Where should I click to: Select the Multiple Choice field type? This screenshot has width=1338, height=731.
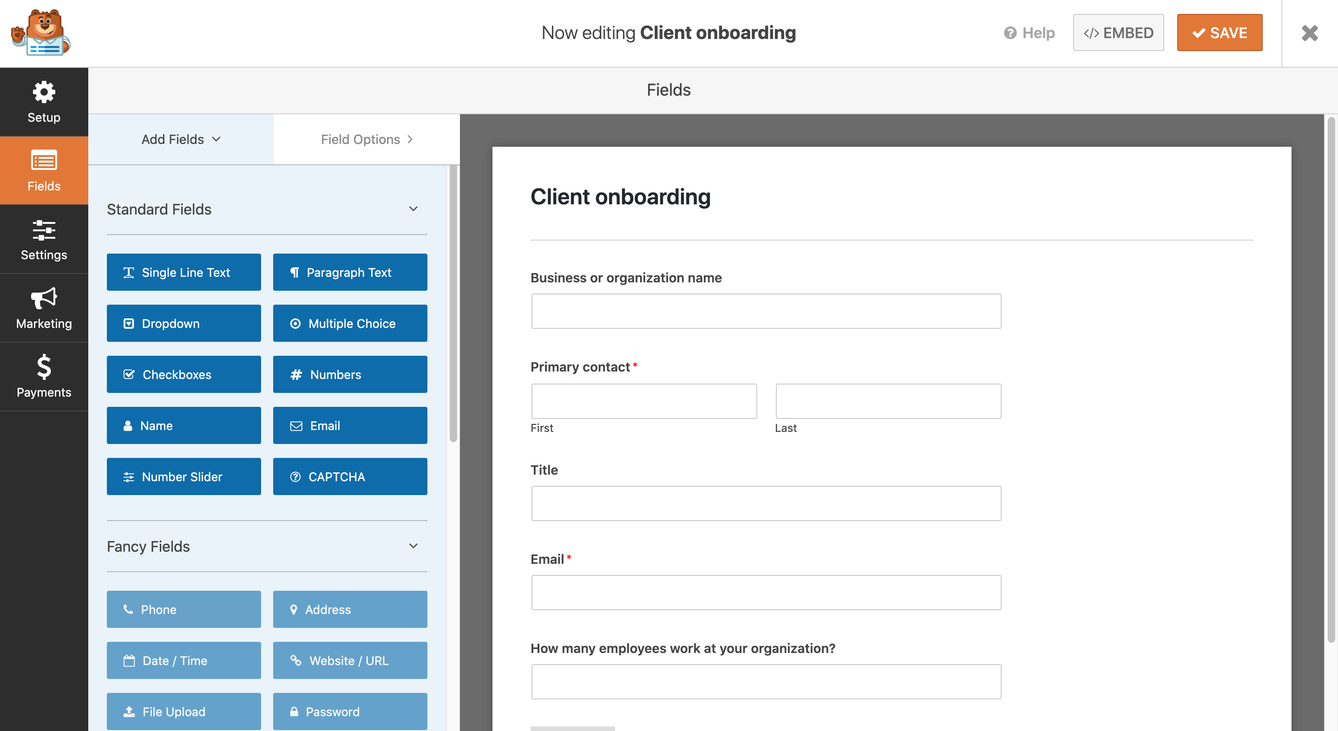(351, 322)
